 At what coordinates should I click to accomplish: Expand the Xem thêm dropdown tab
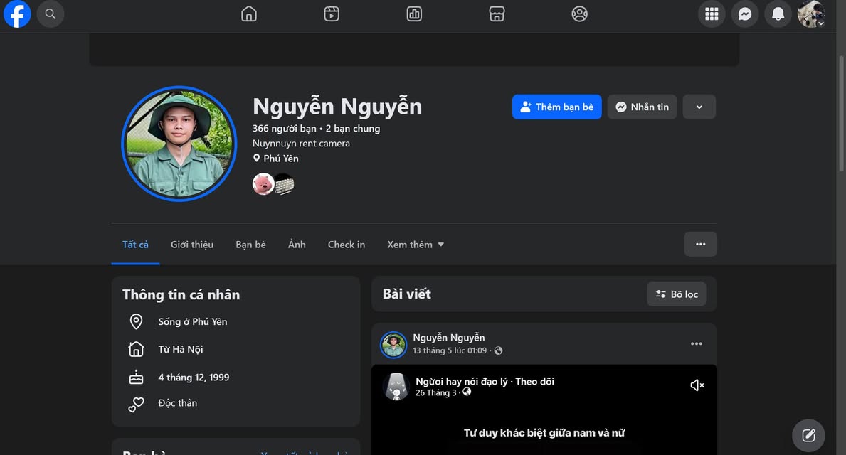coord(416,245)
